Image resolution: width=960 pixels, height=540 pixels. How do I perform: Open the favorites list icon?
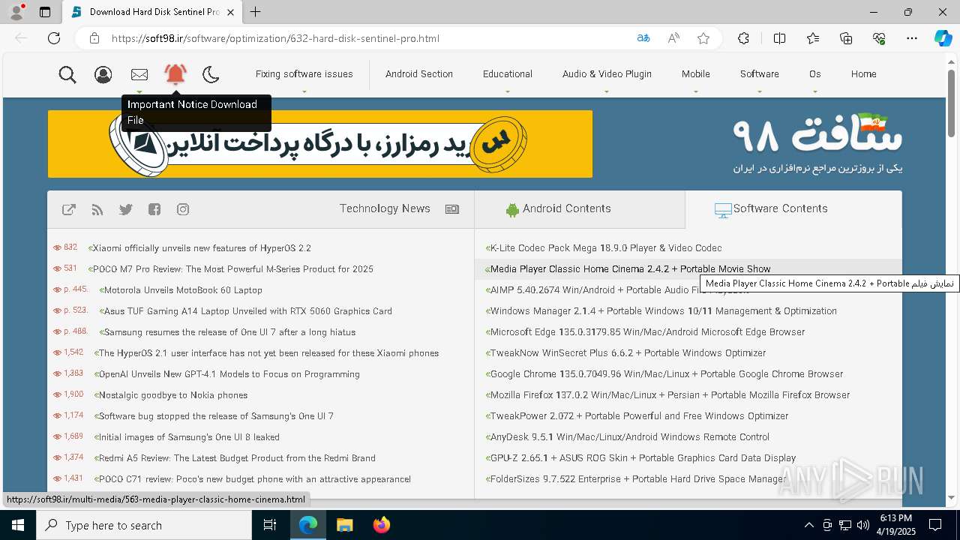[813, 38]
